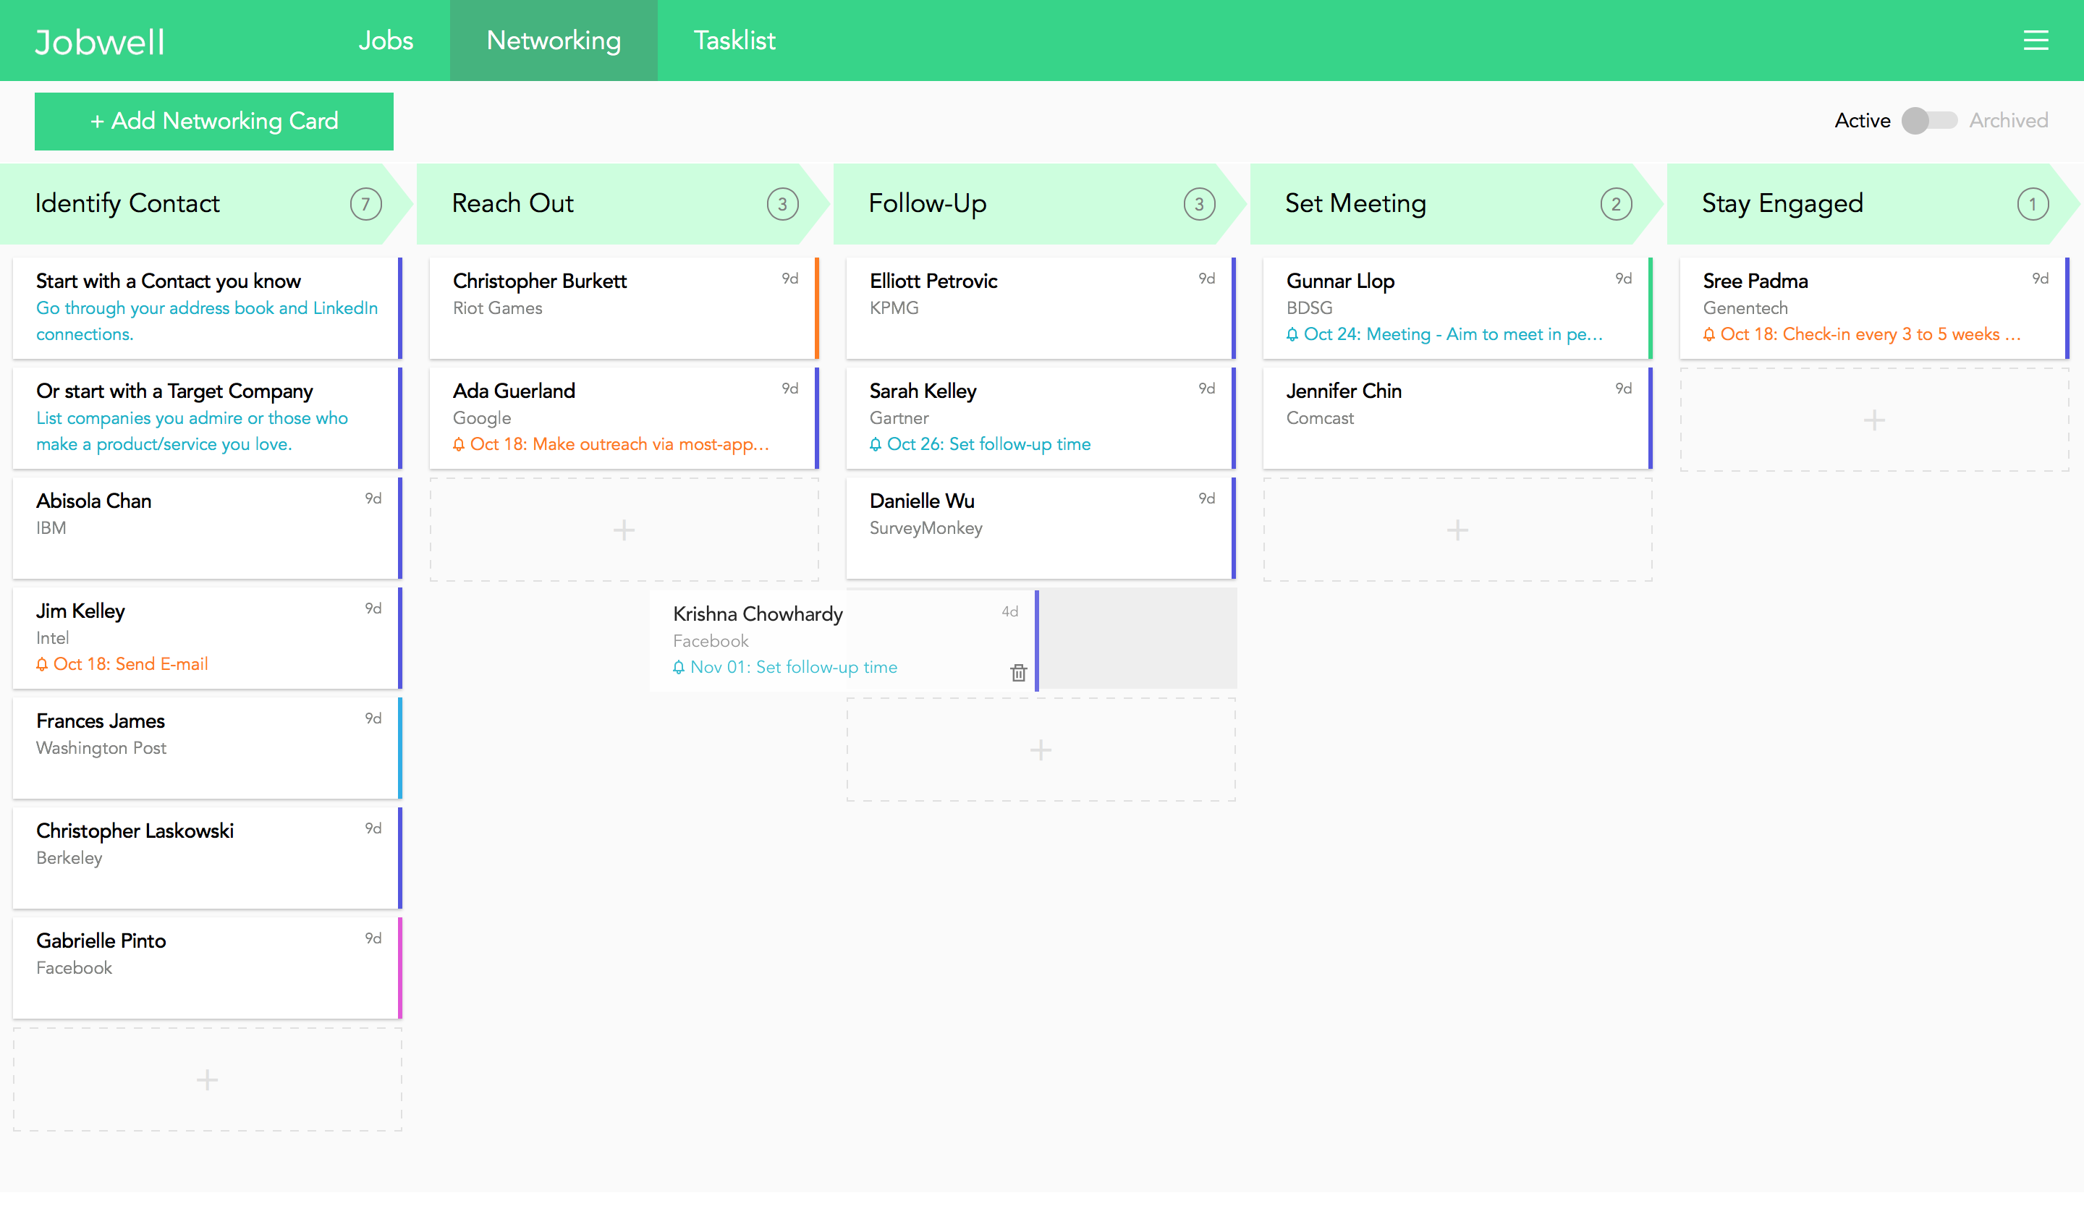Click 'KPMG' company text

pos(894,307)
